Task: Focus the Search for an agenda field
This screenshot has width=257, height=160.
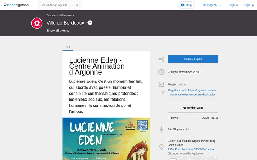Action: point(57,5)
